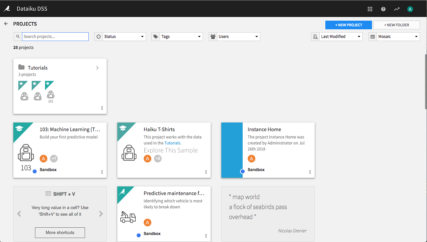Click the back arrow beside PROJECTS
Screen dimensions: 427x242
pos(6,24)
